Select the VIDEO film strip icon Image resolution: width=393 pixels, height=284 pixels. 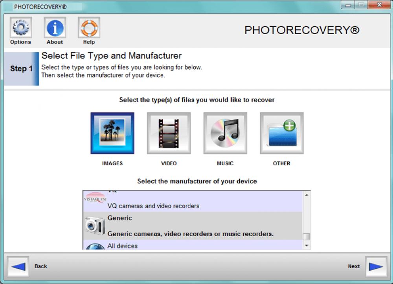pos(169,133)
